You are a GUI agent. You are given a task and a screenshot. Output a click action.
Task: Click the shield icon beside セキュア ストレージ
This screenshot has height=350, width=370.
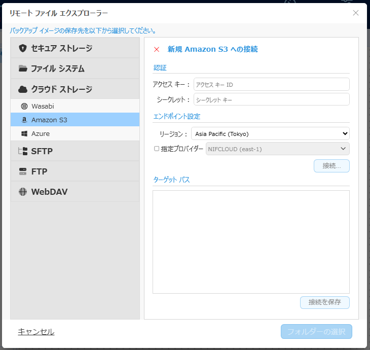point(23,48)
